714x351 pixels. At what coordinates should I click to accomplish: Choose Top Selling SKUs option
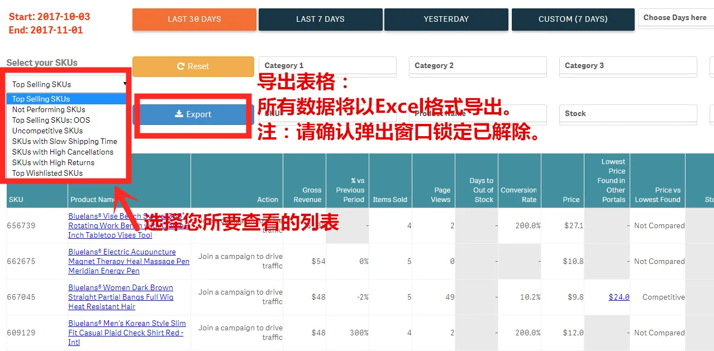tap(67, 99)
